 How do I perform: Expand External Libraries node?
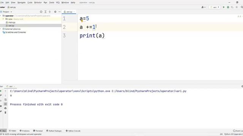pos(1,29)
